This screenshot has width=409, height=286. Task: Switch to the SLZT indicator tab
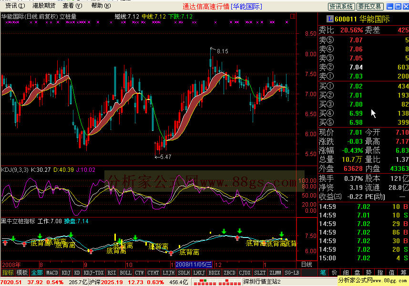click(260, 273)
